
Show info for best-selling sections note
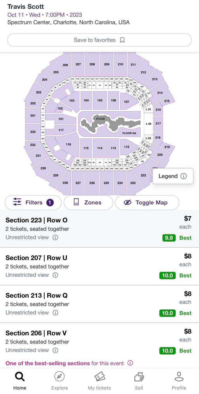pos(130,363)
